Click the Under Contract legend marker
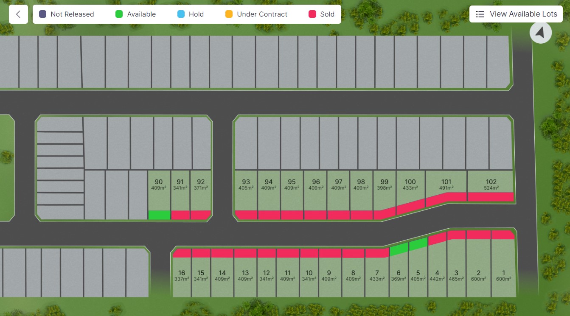 229,14
